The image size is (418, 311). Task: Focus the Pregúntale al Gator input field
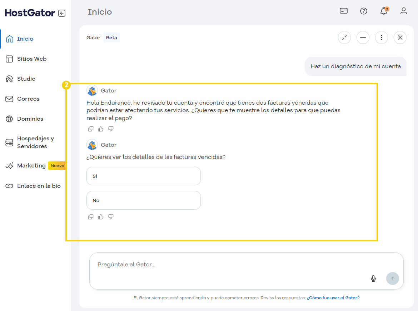pyautogui.click(x=229, y=265)
